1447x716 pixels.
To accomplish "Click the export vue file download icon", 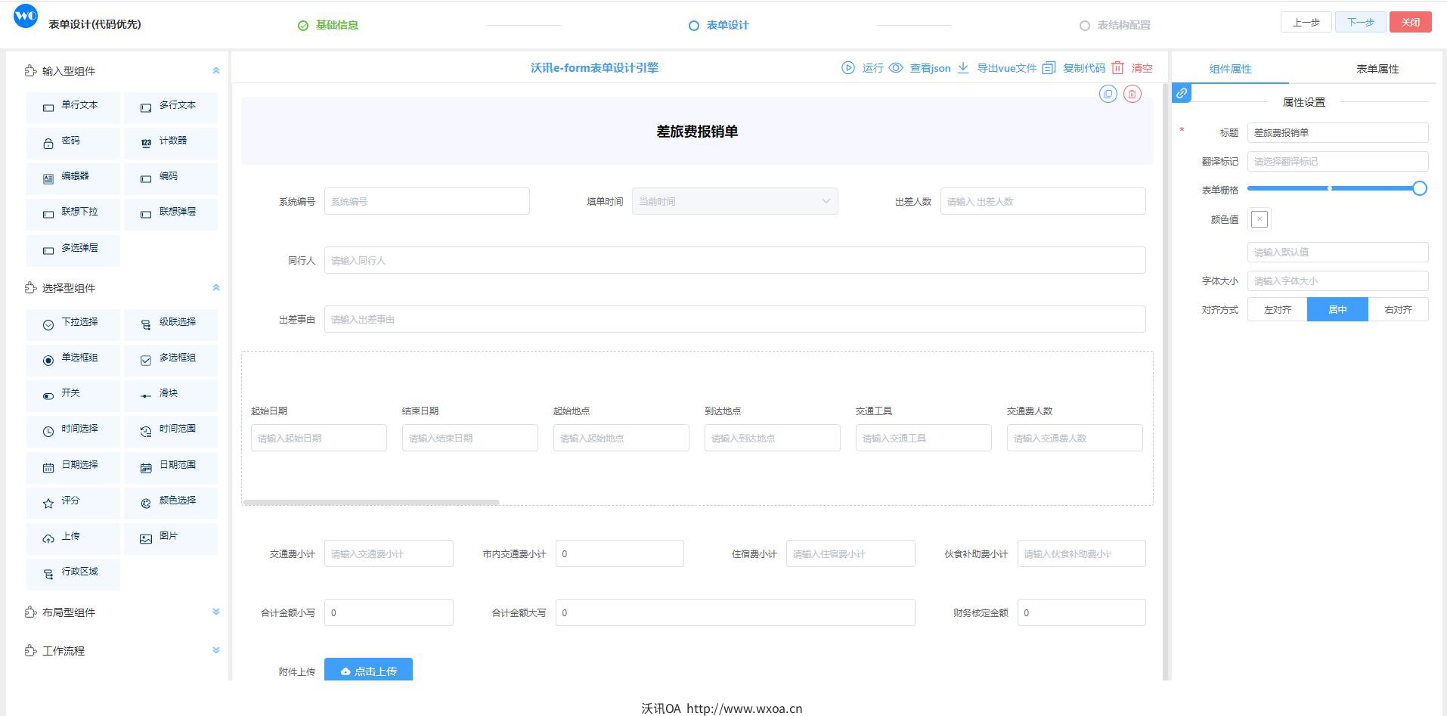I will [x=963, y=68].
